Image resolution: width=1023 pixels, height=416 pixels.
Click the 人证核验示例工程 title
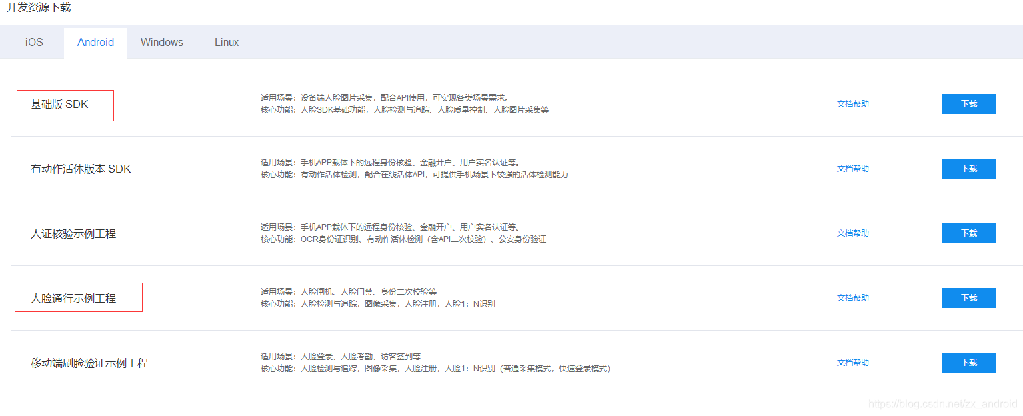point(73,234)
